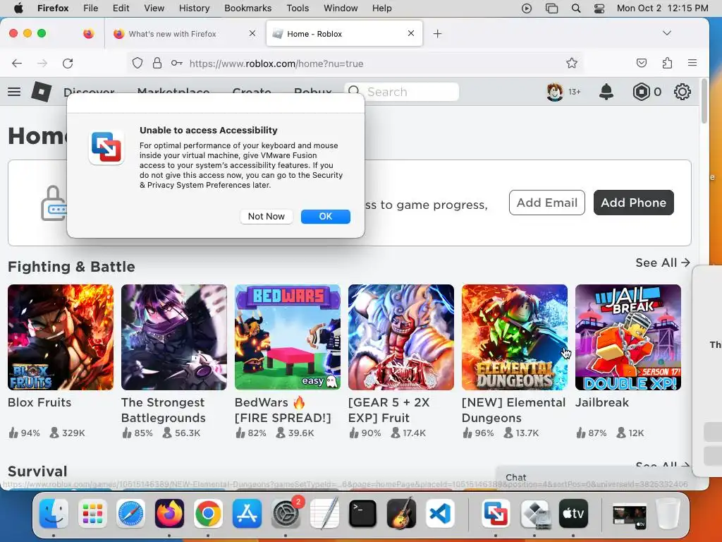
Task: Open the Firefox application menu
Action: click(692, 63)
